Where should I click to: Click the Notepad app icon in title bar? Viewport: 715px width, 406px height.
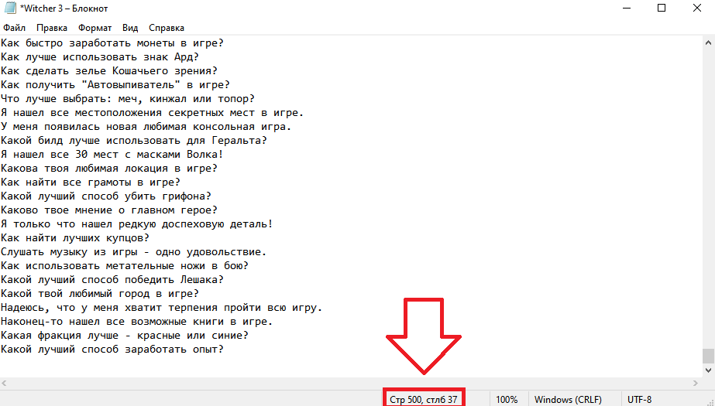tap(9, 9)
